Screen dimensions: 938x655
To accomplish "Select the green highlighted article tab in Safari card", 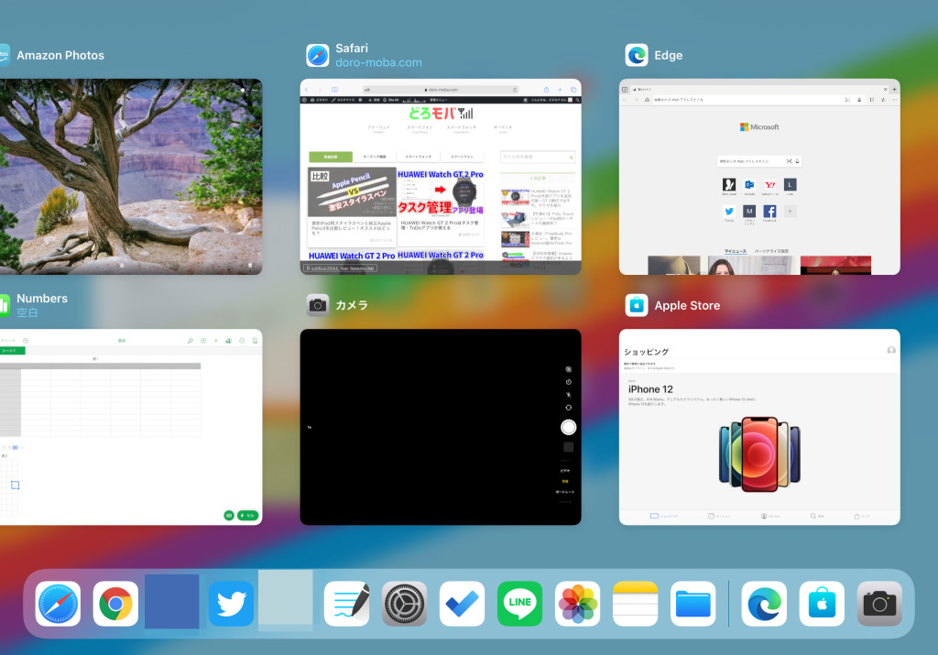I will 331,157.
